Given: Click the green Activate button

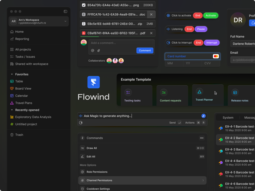Looking at the screenshot, I should point(211,15).
